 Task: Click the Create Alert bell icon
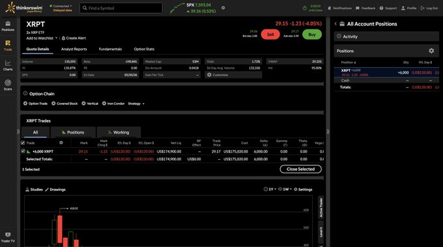[63, 38]
